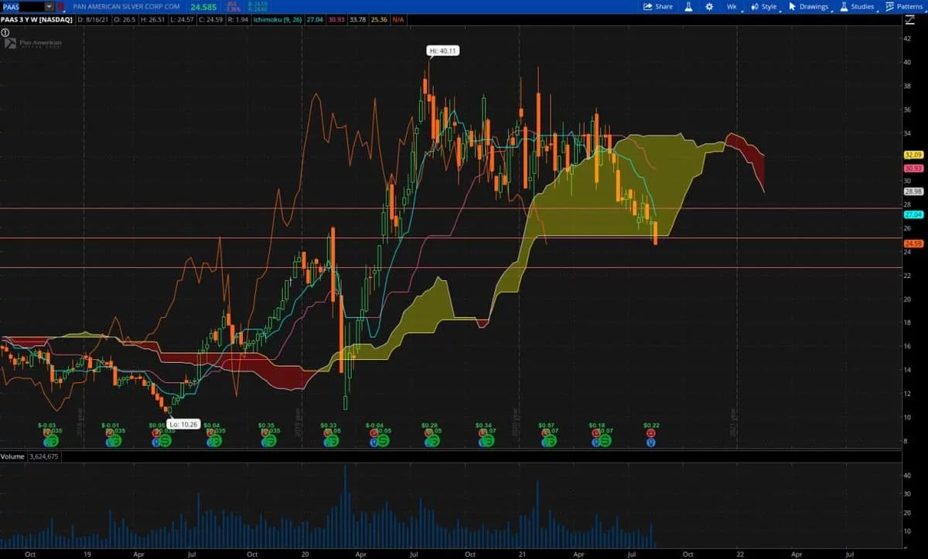Click the L: 24.57 low value

pyautogui.click(x=183, y=20)
